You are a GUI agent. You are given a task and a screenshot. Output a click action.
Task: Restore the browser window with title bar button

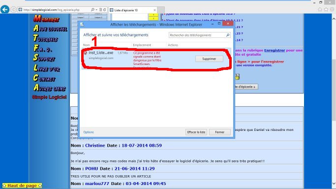coord(321,2)
